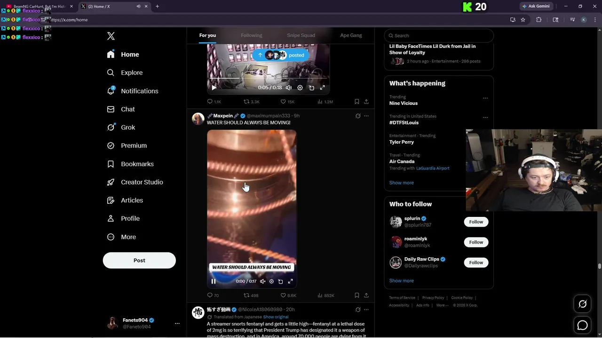Open settings gear on top video

pos(300,88)
